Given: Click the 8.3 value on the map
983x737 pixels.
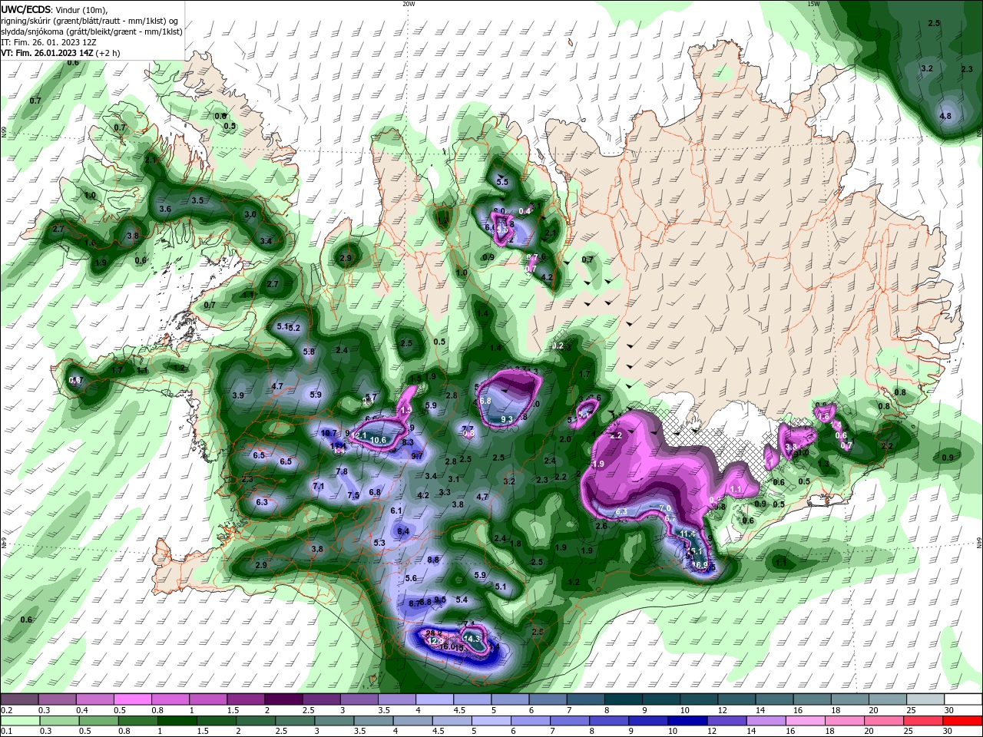Looking at the screenshot, I should (408, 442).
